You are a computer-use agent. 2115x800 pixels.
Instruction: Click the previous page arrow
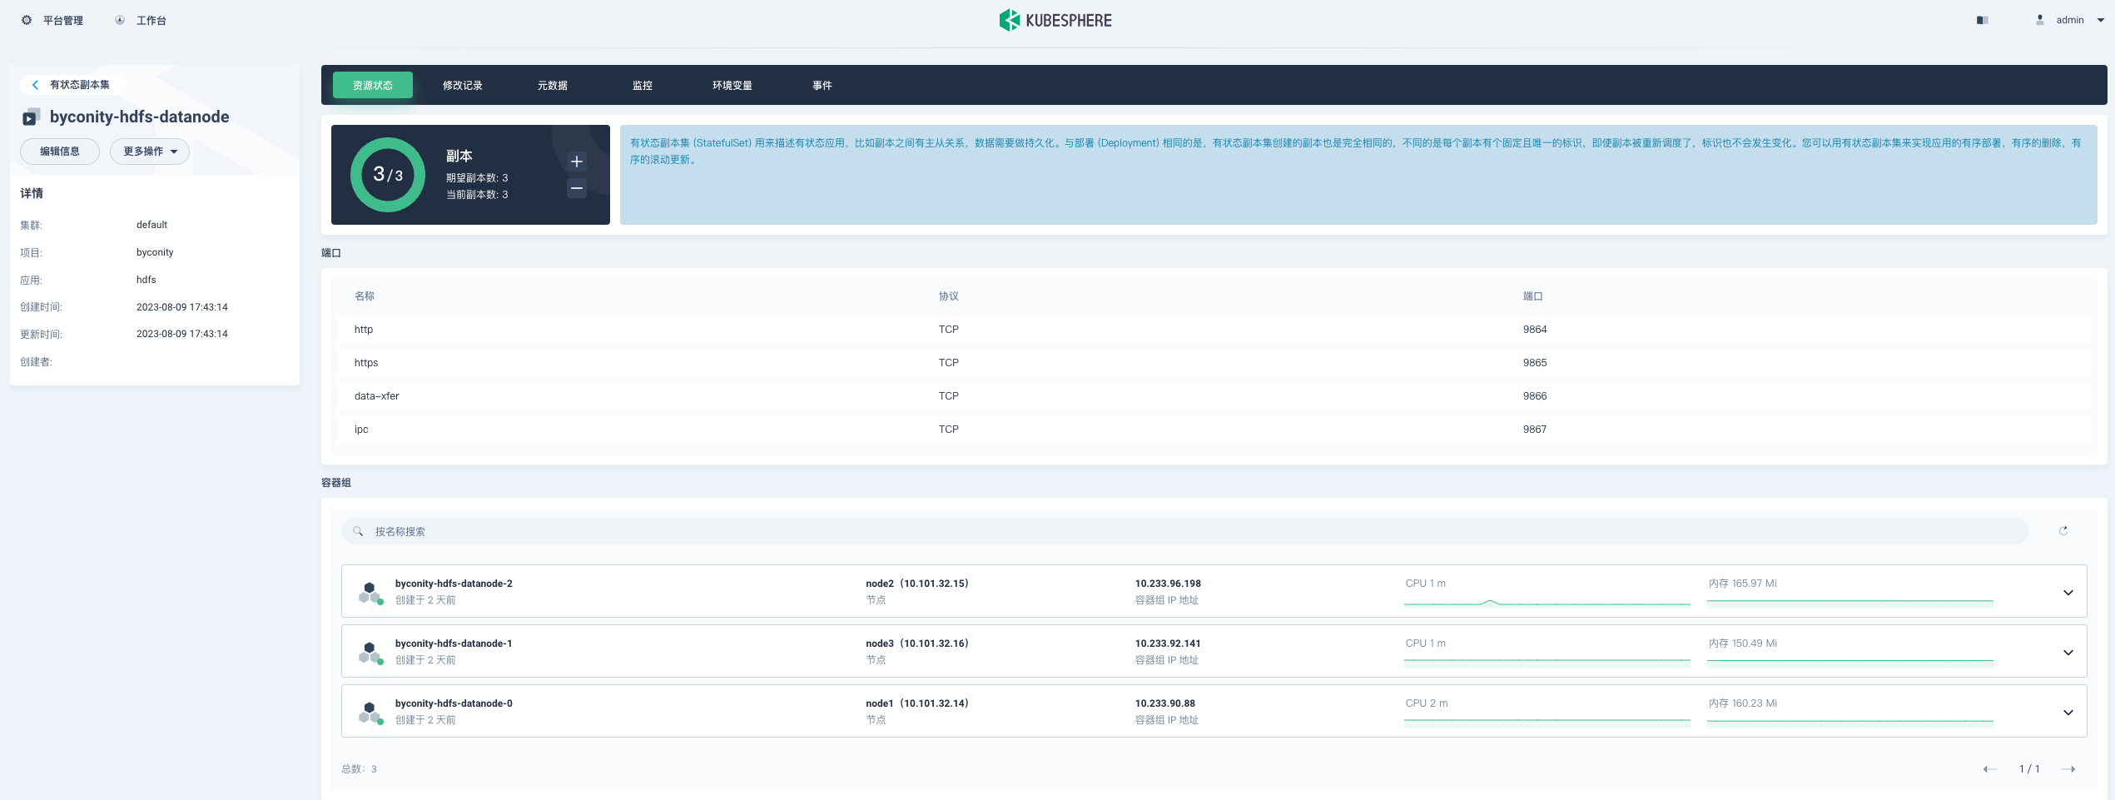tap(1990, 769)
